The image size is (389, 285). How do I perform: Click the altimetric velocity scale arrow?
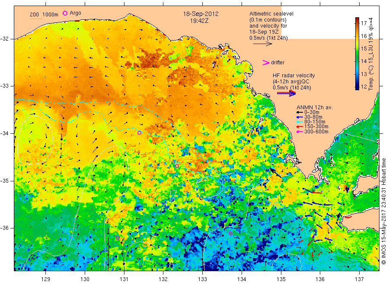click(263, 44)
